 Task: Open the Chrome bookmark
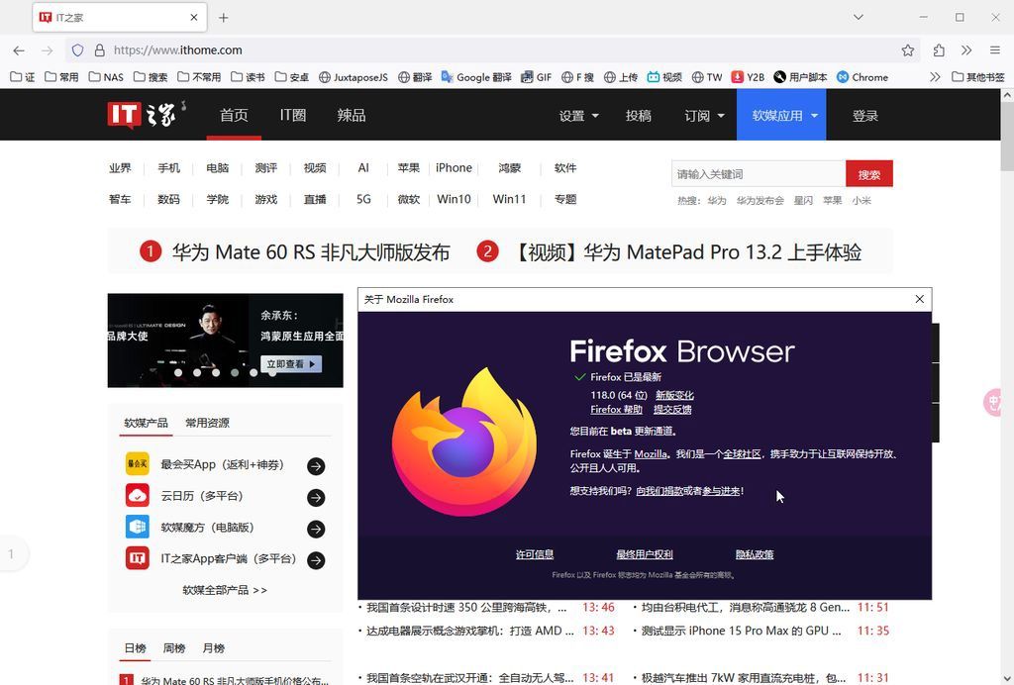pyautogui.click(x=862, y=77)
